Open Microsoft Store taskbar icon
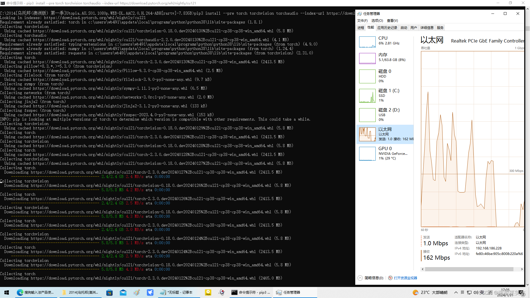Screen dimensions: 530x298 coord(109,292)
